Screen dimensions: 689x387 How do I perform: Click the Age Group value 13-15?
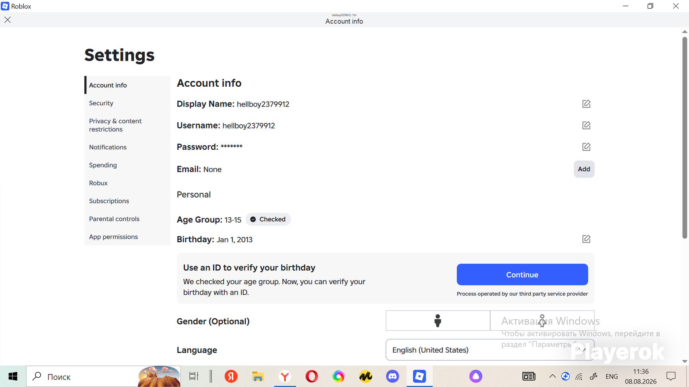coord(233,220)
